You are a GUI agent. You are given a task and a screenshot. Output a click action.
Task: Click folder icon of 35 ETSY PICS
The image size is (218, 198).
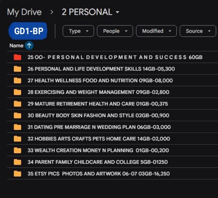tap(18, 174)
